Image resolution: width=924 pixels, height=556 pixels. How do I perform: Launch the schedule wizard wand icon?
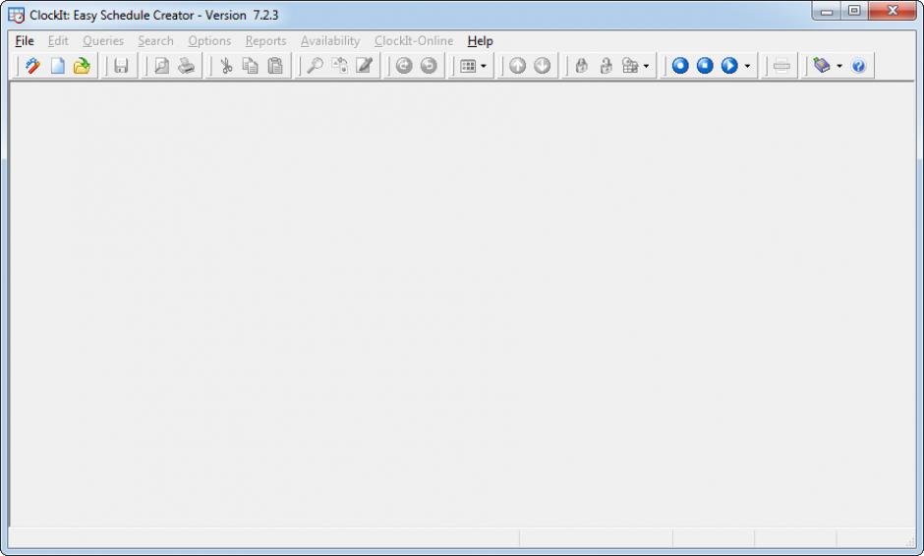click(x=33, y=66)
